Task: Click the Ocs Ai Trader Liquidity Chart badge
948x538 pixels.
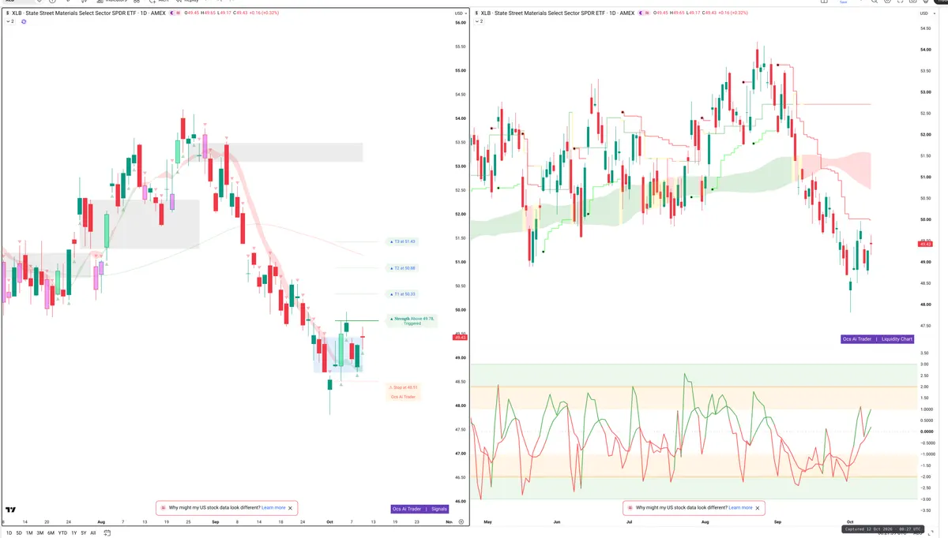Action: click(x=878, y=338)
